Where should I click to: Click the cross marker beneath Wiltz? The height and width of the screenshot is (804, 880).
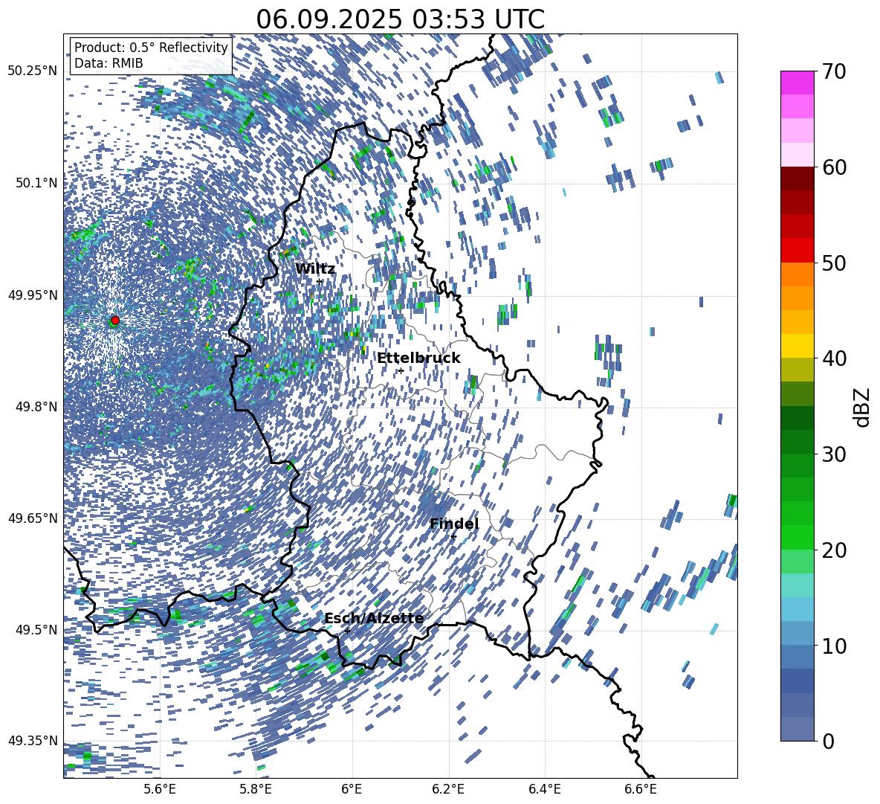[x=320, y=281]
